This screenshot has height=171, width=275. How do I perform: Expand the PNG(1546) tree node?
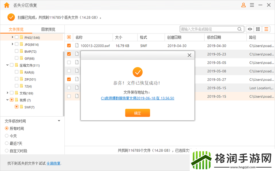click(12, 37)
